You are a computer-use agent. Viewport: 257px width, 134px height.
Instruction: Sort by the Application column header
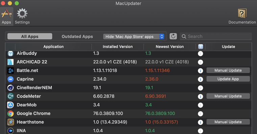click(53, 47)
